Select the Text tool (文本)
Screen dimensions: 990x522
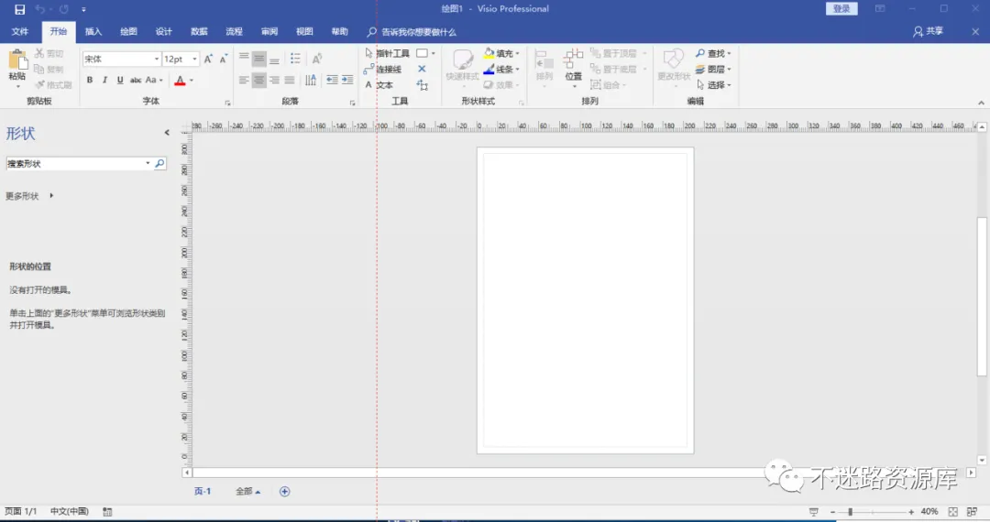(379, 85)
